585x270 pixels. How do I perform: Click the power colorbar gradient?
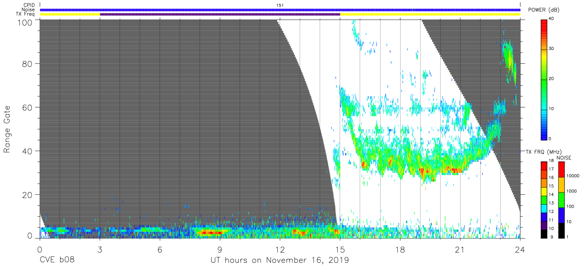point(544,79)
